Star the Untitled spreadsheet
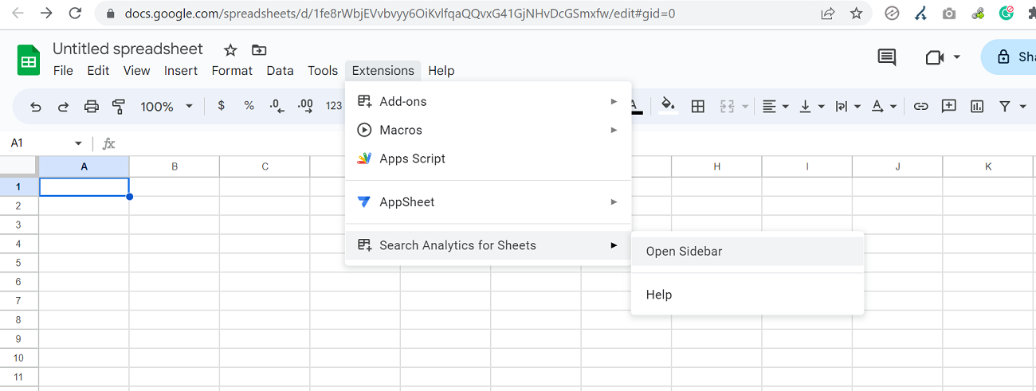 230,50
